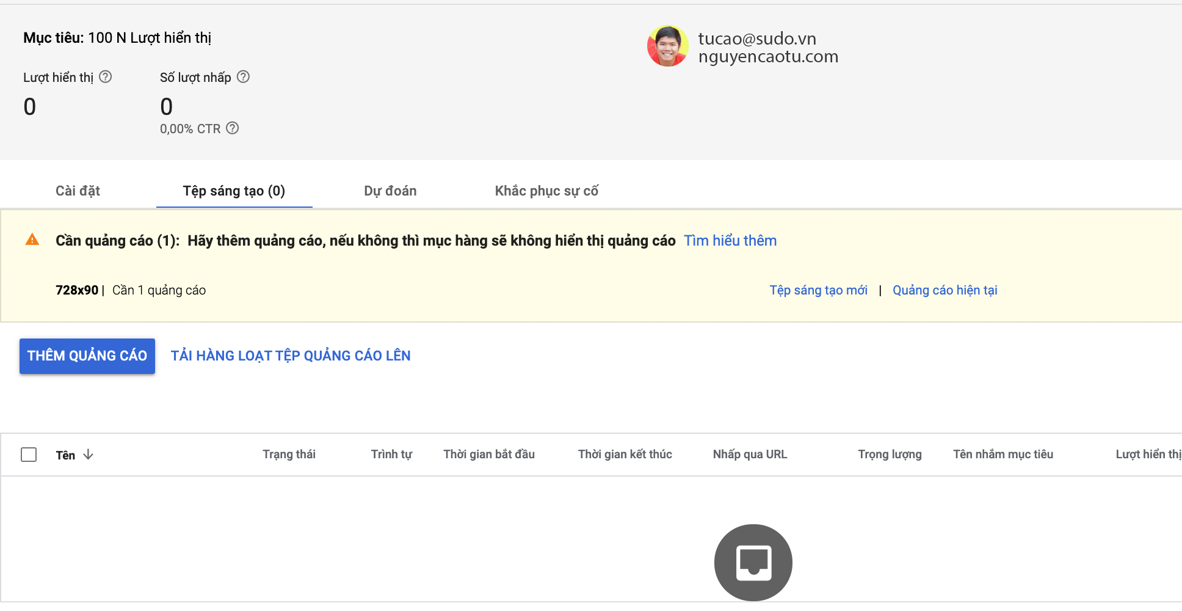Go to Khắc phục sự cố tab

click(546, 191)
